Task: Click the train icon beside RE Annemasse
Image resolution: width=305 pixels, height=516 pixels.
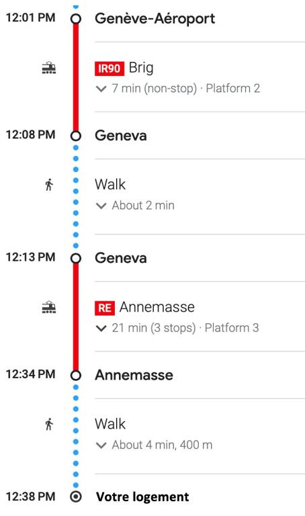Action: click(48, 307)
